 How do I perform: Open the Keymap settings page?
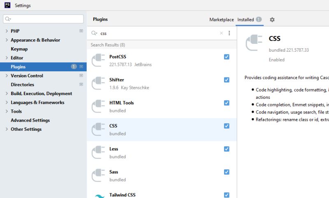[19, 49]
